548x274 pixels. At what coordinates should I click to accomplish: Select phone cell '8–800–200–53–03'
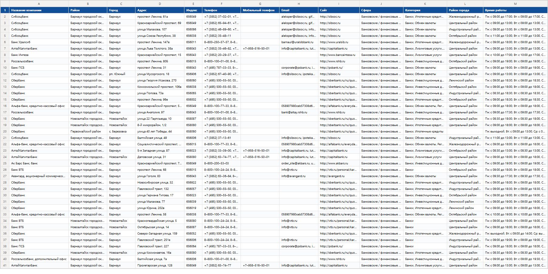pos(221,163)
